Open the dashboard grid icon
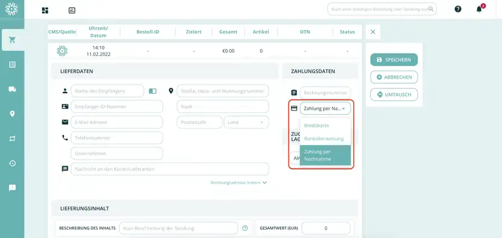The height and width of the screenshot is (238, 502). [x=45, y=10]
